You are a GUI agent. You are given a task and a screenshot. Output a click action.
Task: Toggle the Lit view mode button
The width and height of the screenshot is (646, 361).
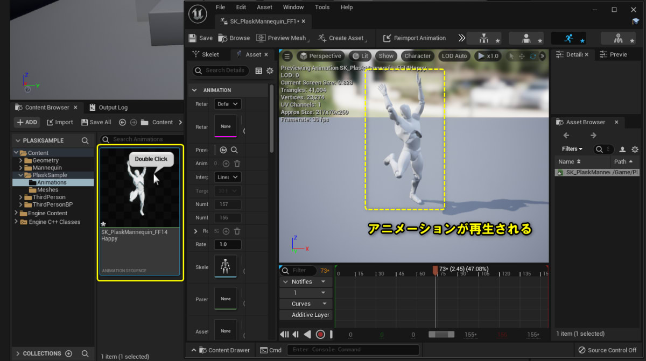pos(359,56)
